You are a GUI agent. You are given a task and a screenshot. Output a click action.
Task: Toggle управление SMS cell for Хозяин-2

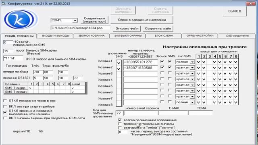click(x=119, y=69)
